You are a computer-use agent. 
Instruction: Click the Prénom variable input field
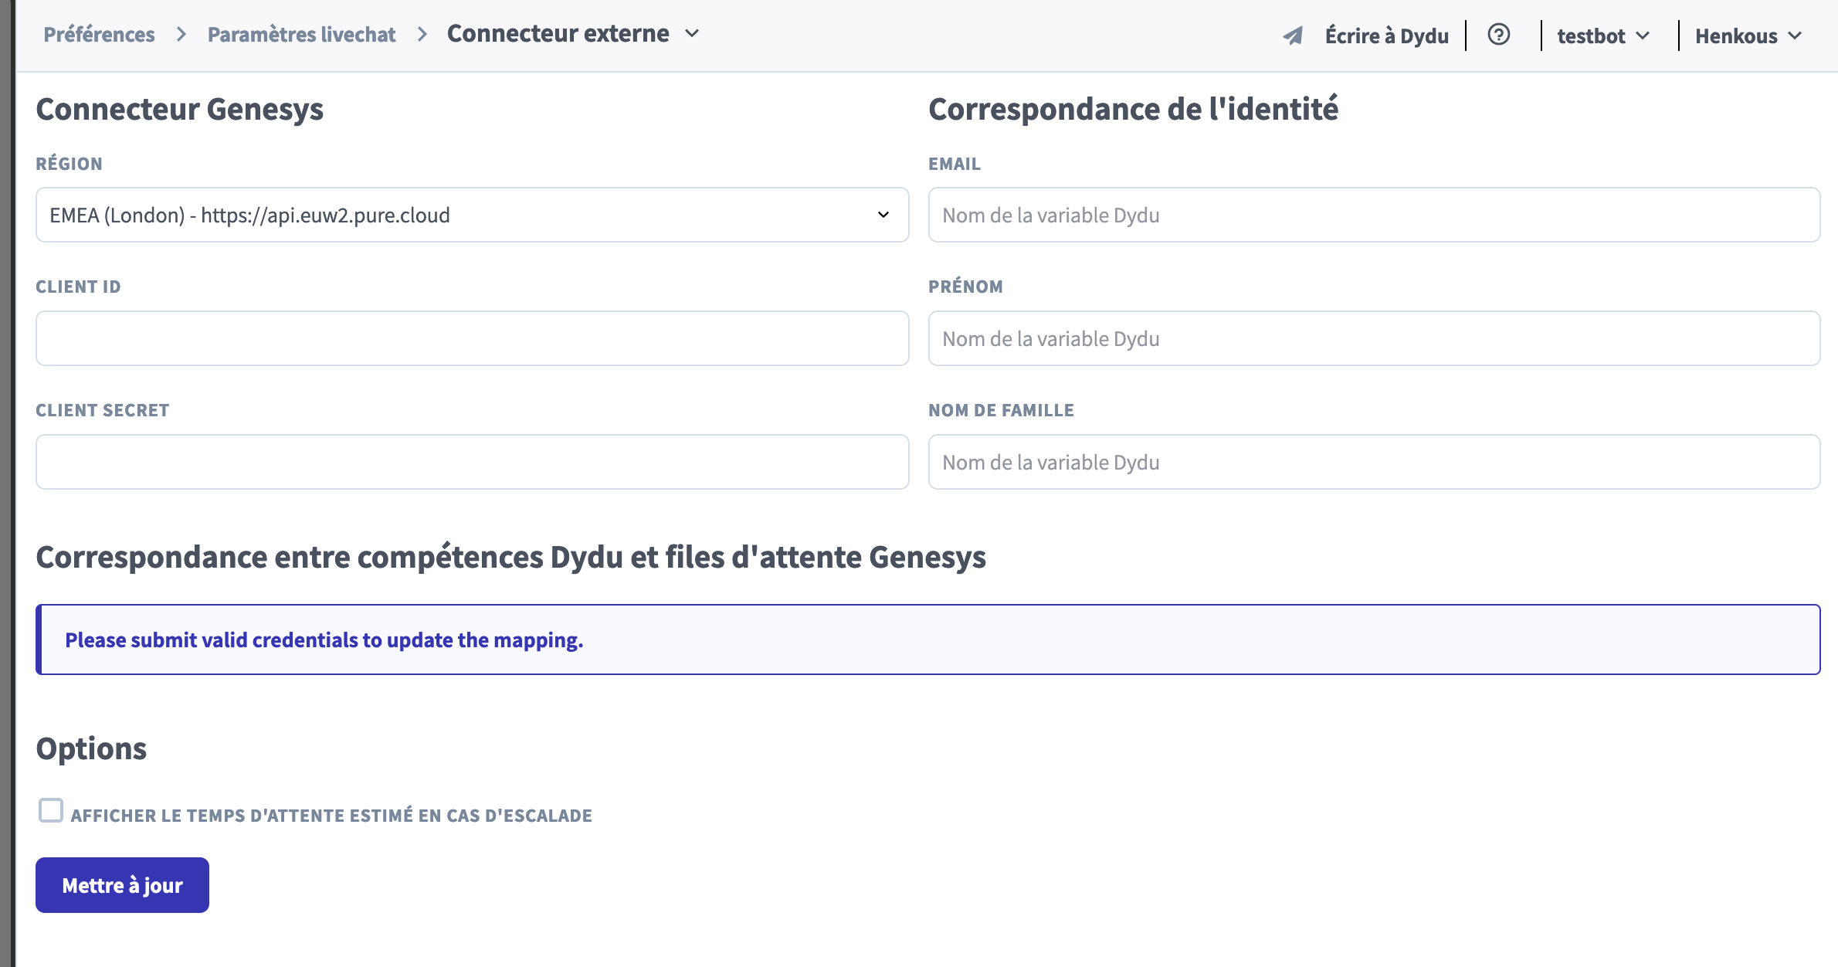pyautogui.click(x=1374, y=338)
